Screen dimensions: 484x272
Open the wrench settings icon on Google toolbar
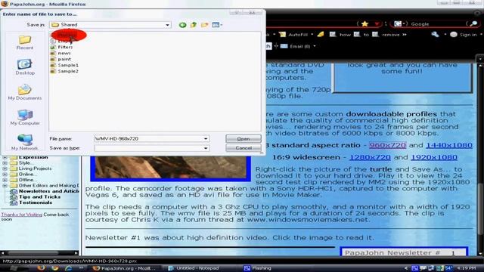[435, 35]
